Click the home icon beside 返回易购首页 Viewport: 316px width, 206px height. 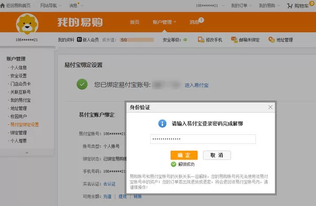pos(3,5)
